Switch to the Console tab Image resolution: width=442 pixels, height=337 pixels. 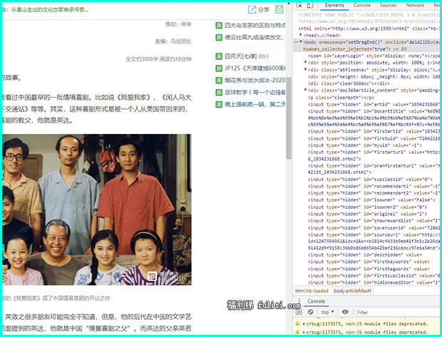point(361,5)
